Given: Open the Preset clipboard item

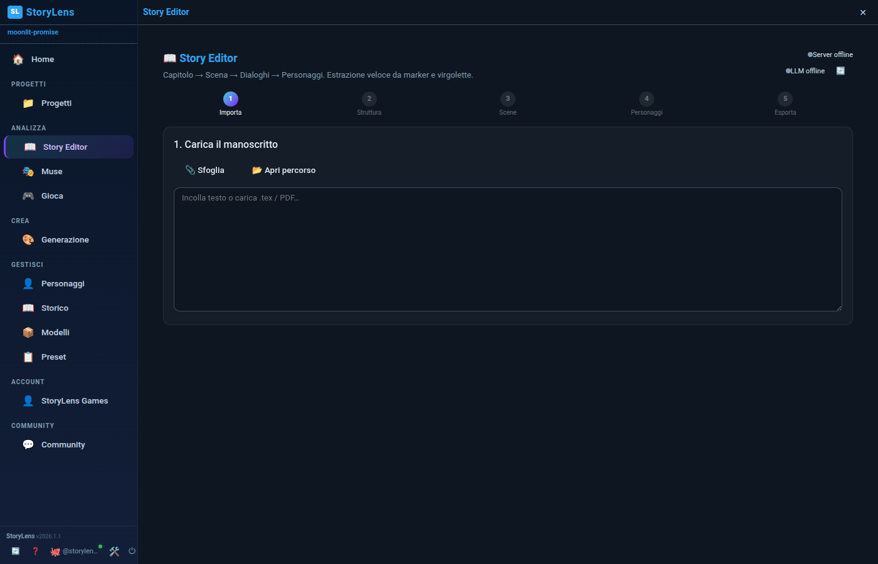Looking at the screenshot, I should pyautogui.click(x=68, y=357).
